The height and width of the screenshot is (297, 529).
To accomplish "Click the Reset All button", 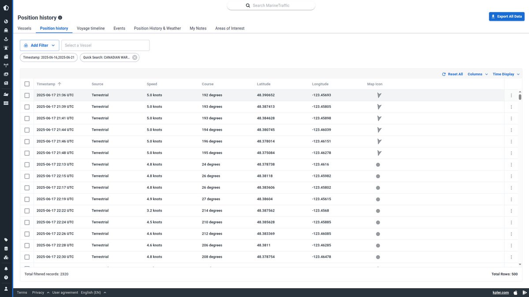I will pyautogui.click(x=452, y=74).
